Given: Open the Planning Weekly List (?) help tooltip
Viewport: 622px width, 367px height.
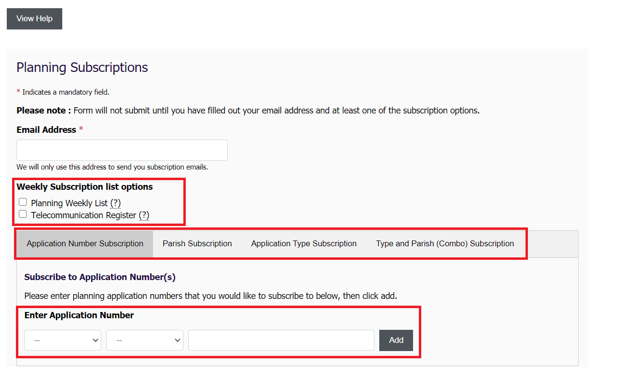Looking at the screenshot, I should point(115,203).
